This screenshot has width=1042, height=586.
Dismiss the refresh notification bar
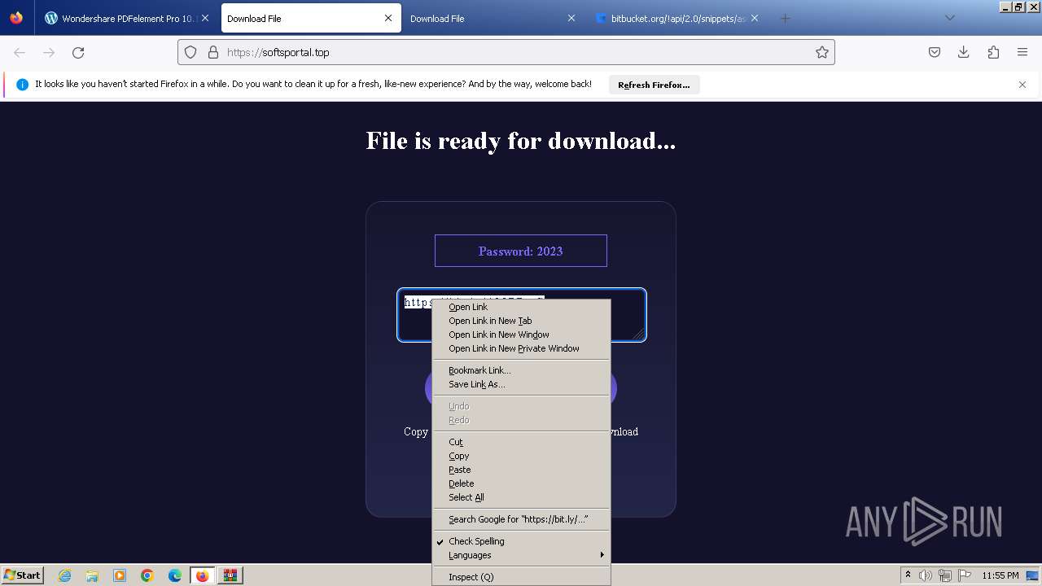pyautogui.click(x=1022, y=85)
